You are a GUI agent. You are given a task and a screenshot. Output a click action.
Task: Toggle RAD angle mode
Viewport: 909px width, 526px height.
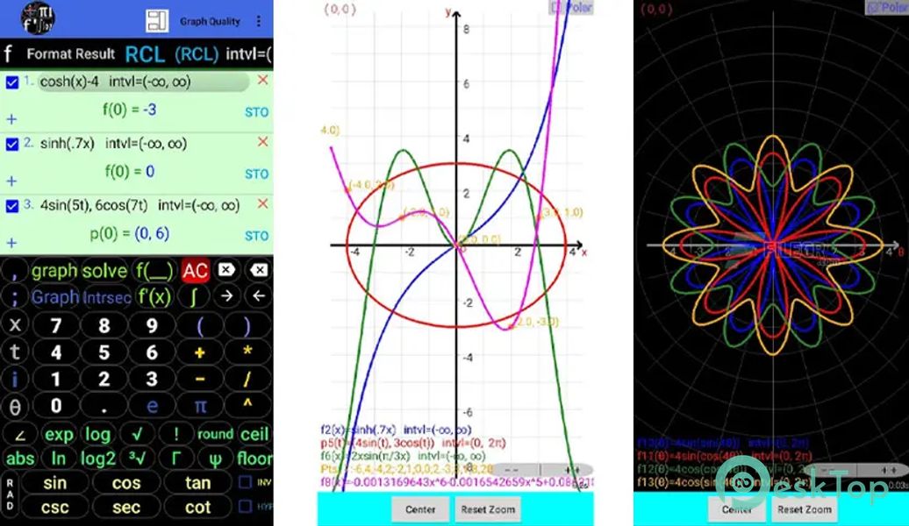pyautogui.click(x=10, y=494)
